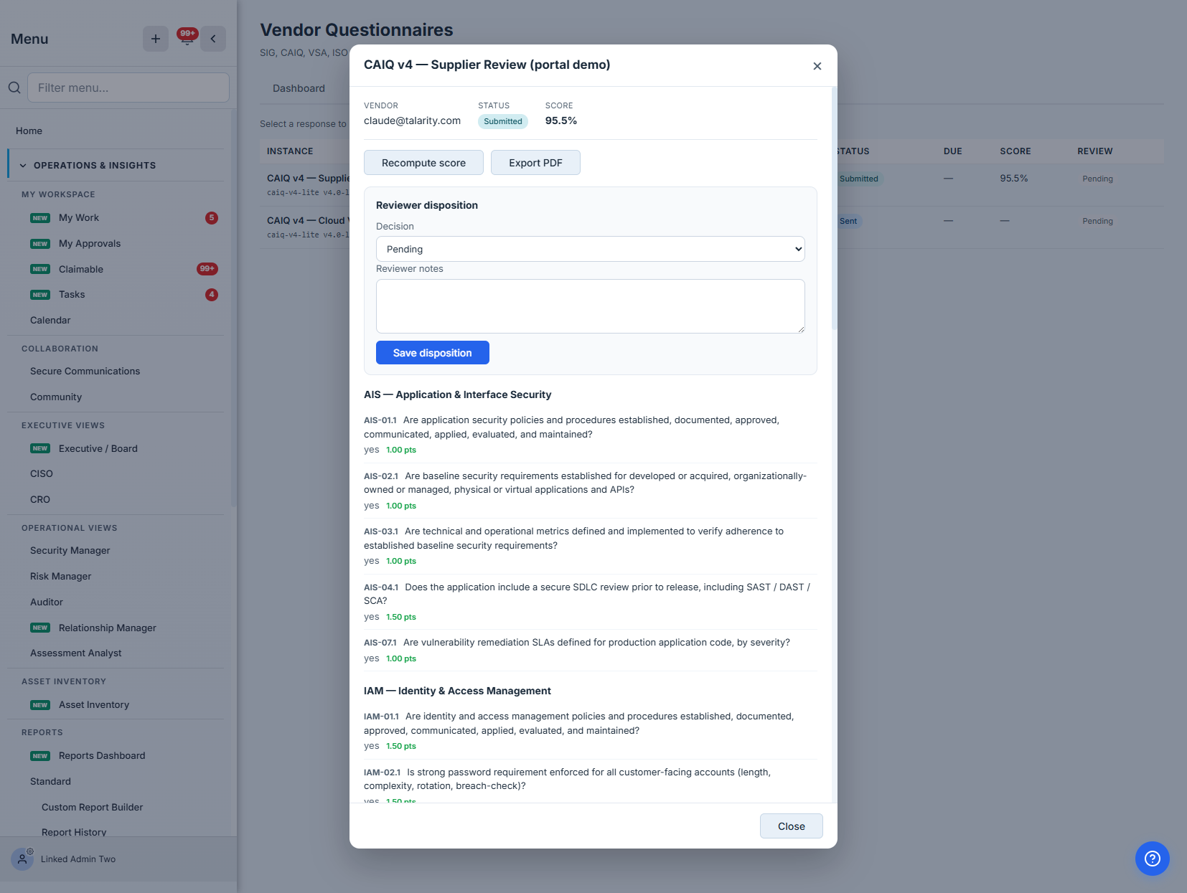1187x893 pixels.
Task: Open the CISO view
Action: point(42,474)
